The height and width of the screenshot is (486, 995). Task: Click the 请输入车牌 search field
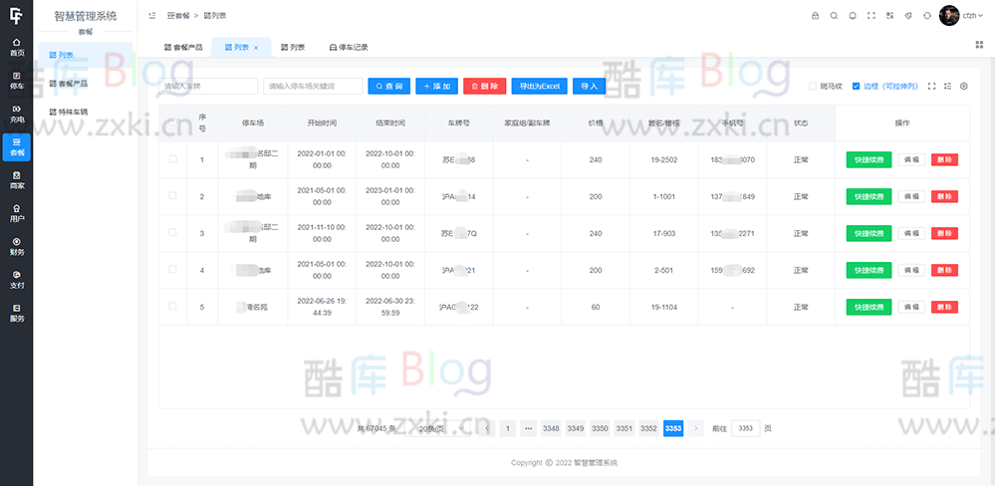coord(209,87)
